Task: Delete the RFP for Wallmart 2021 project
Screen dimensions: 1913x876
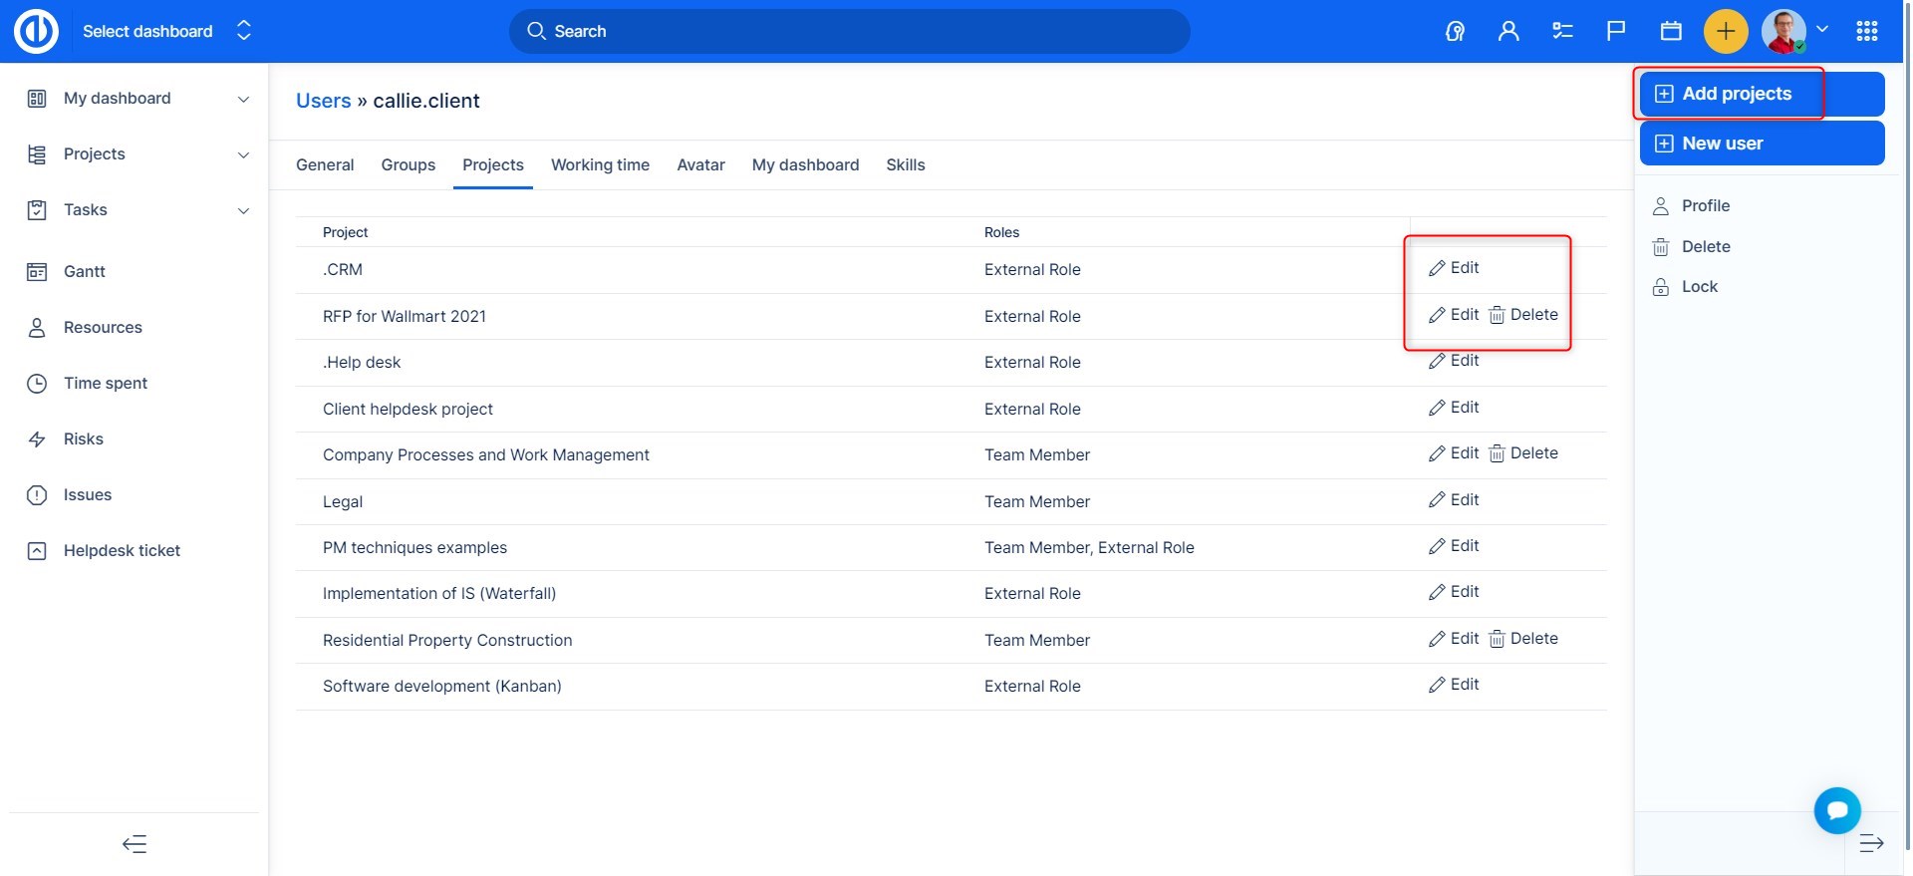Action: pos(1523,315)
